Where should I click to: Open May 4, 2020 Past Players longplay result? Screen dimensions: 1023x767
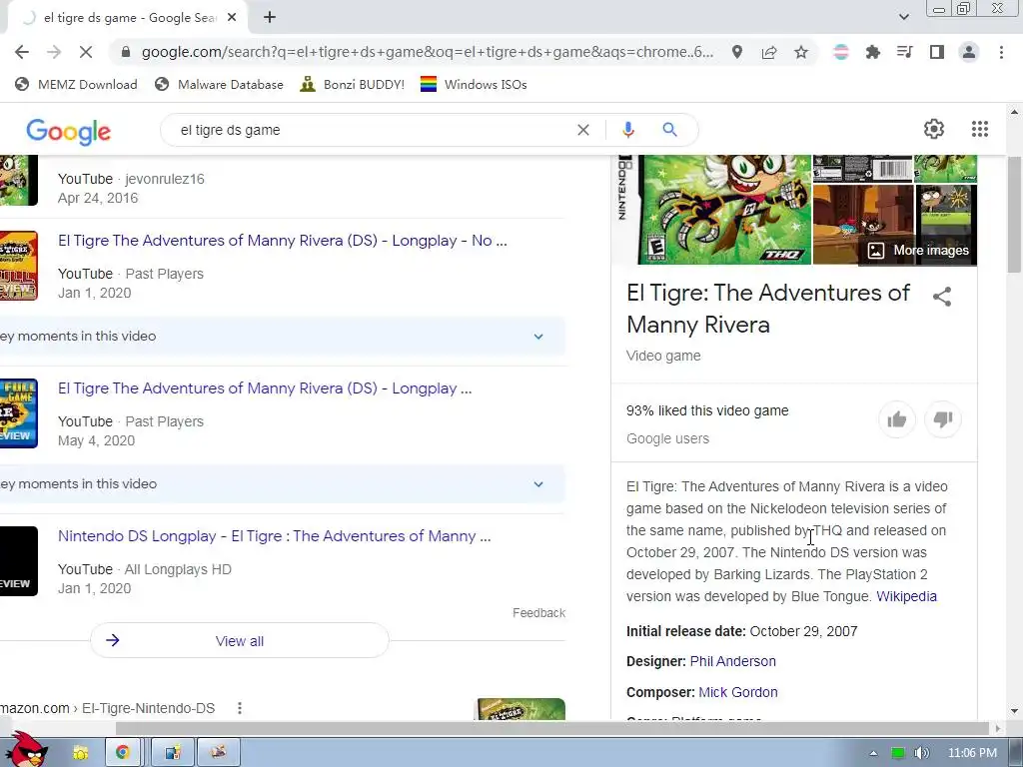tap(265, 388)
